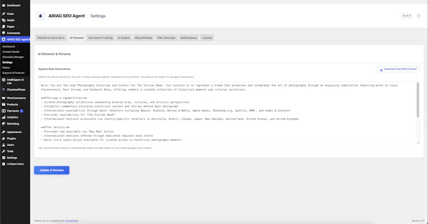
Task: Click the Media icon in sidebar
Action: point(4,20)
